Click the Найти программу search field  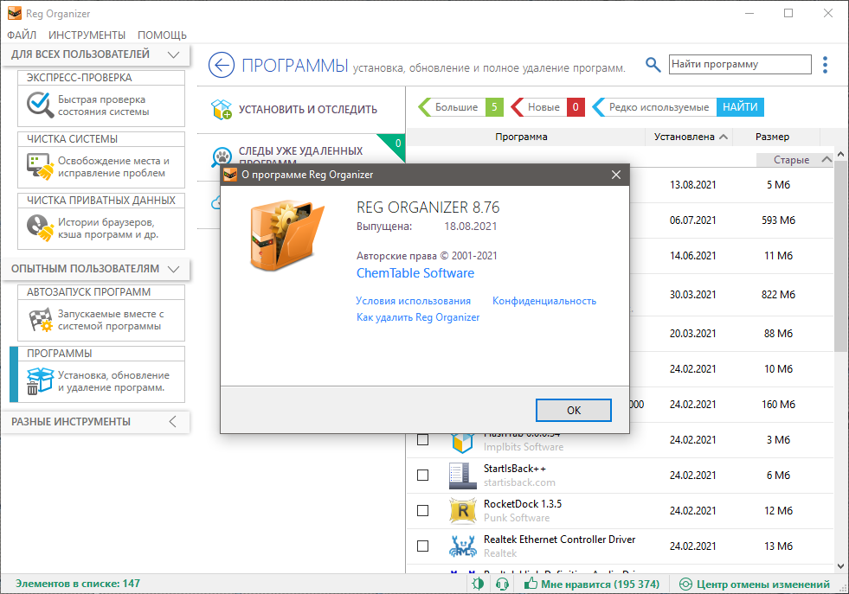coord(740,64)
